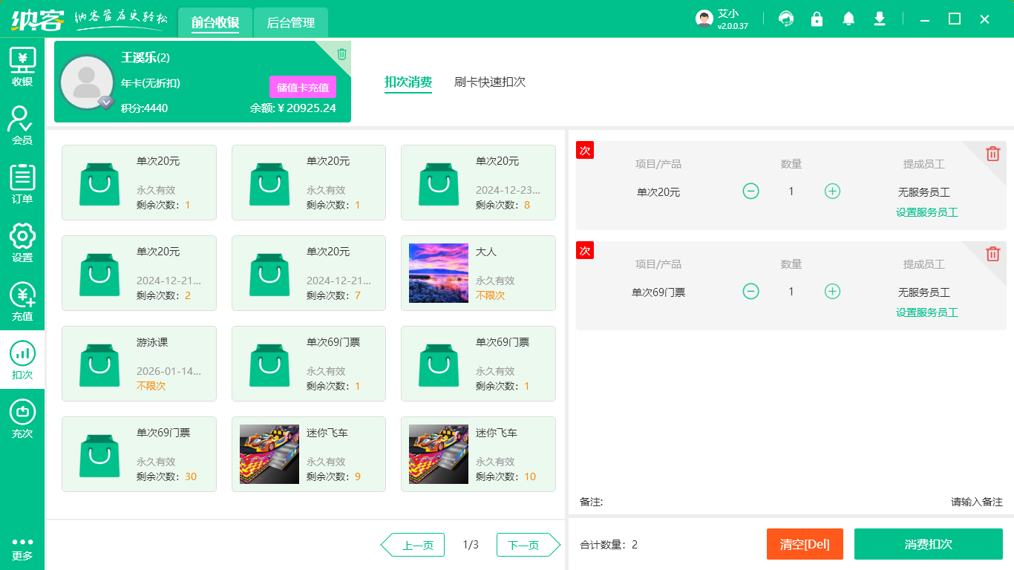Open the 会员 member sidebar icon
This screenshot has width=1014, height=570.
[22, 125]
